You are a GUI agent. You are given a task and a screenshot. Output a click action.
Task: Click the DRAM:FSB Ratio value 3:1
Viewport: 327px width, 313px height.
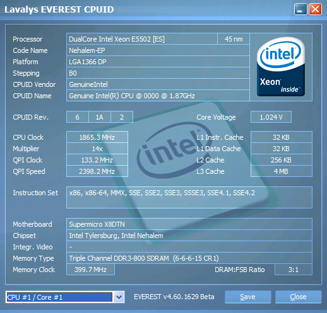point(294,270)
